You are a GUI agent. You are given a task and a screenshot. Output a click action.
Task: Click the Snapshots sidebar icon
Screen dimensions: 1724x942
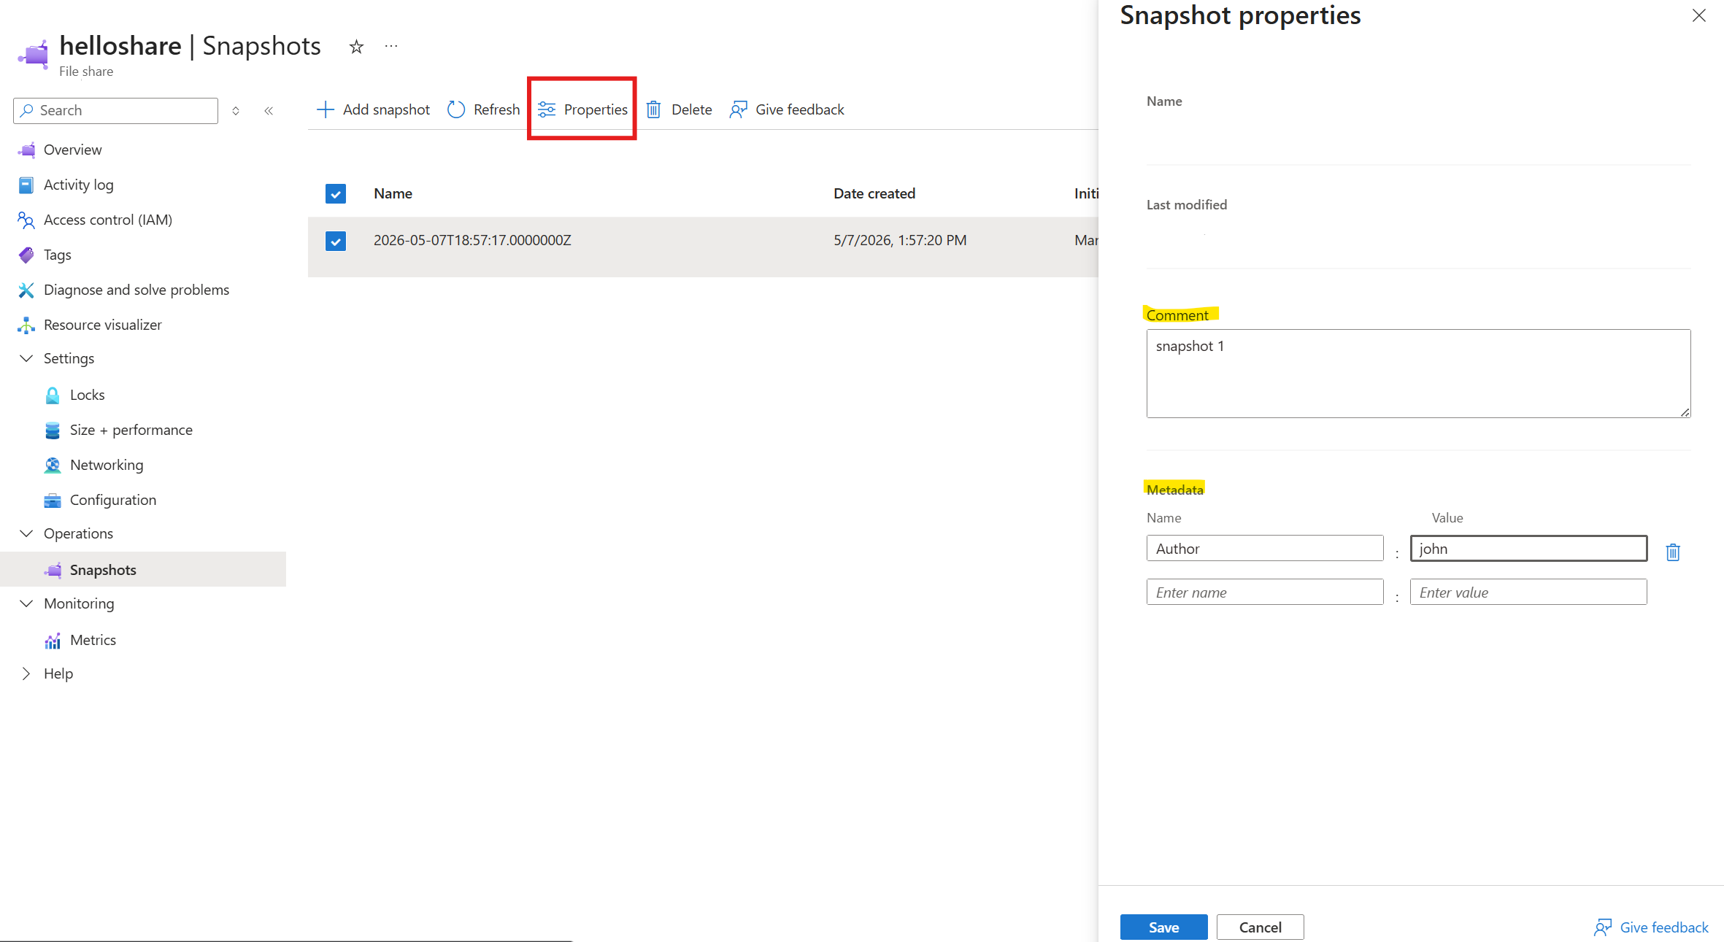tap(53, 570)
